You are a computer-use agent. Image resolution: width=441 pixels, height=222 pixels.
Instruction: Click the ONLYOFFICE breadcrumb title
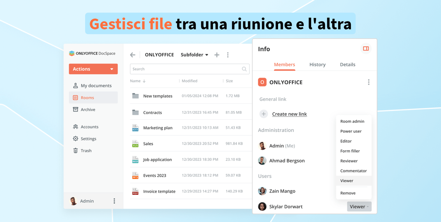click(159, 55)
